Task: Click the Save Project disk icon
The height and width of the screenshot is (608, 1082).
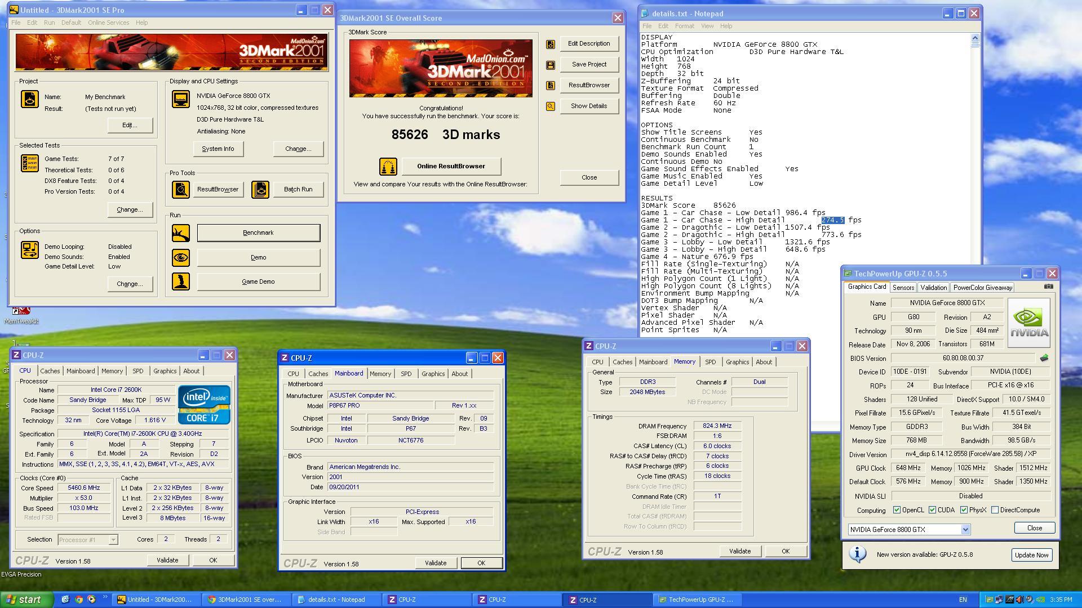Action: [551, 65]
